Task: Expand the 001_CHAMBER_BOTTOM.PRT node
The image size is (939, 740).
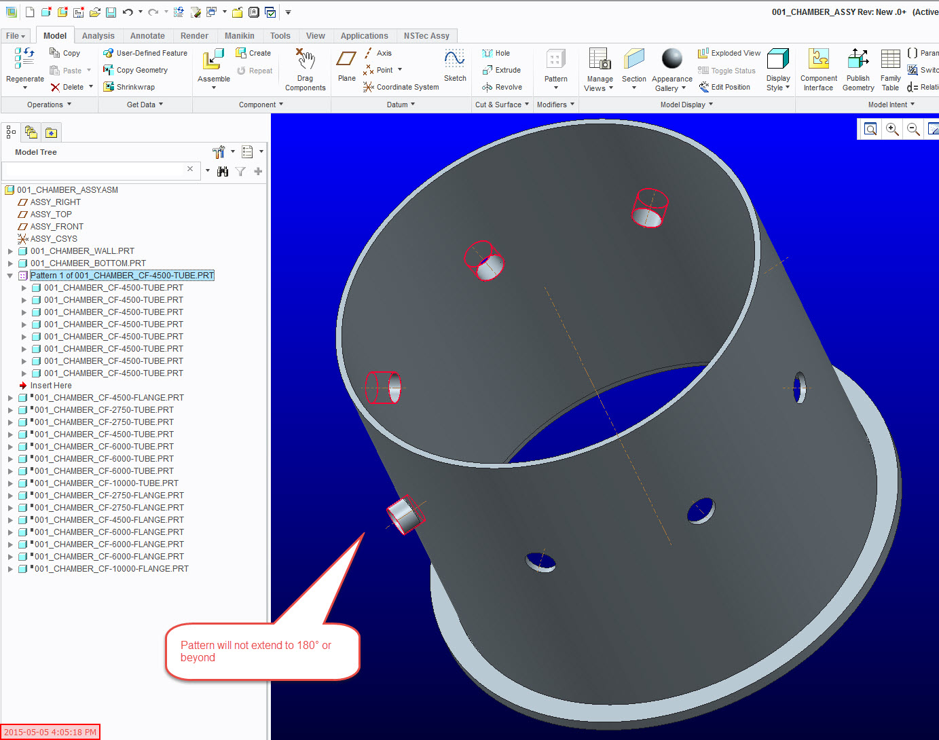Action: click(10, 263)
